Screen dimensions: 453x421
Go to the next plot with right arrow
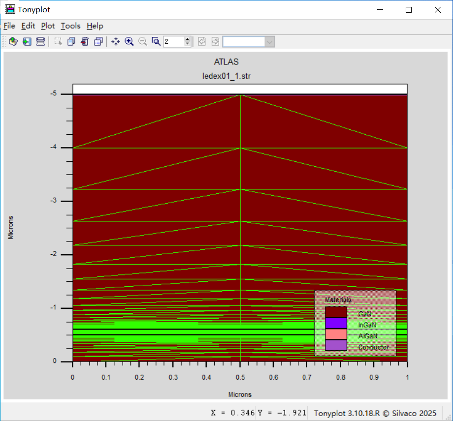click(x=215, y=41)
